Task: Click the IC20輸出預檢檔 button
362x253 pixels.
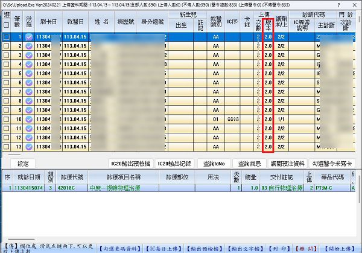Action: tap(130, 164)
